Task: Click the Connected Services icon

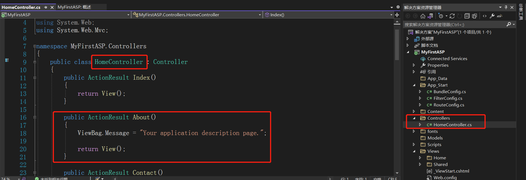Action: 423,59
